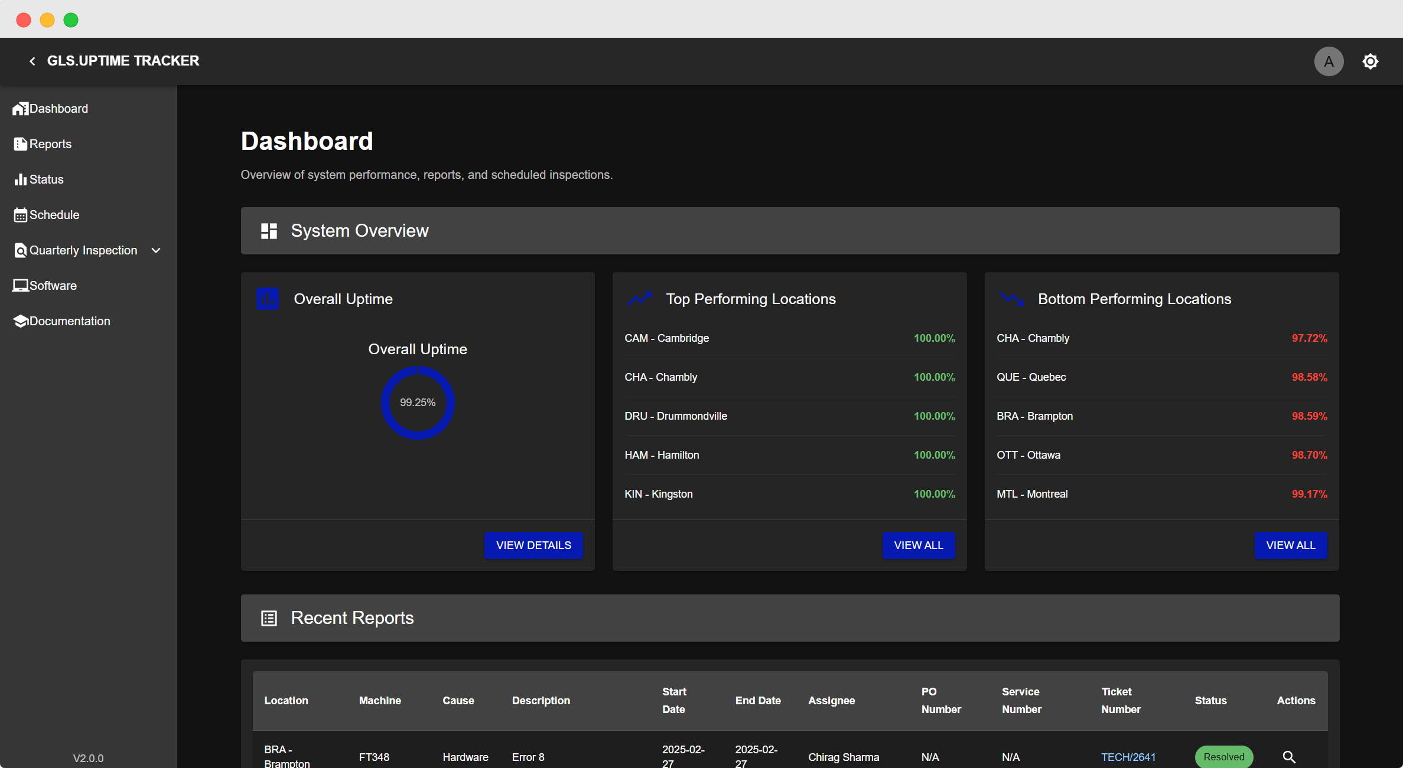Click VIEW ALL under Bottom Performing Locations

click(1290, 545)
